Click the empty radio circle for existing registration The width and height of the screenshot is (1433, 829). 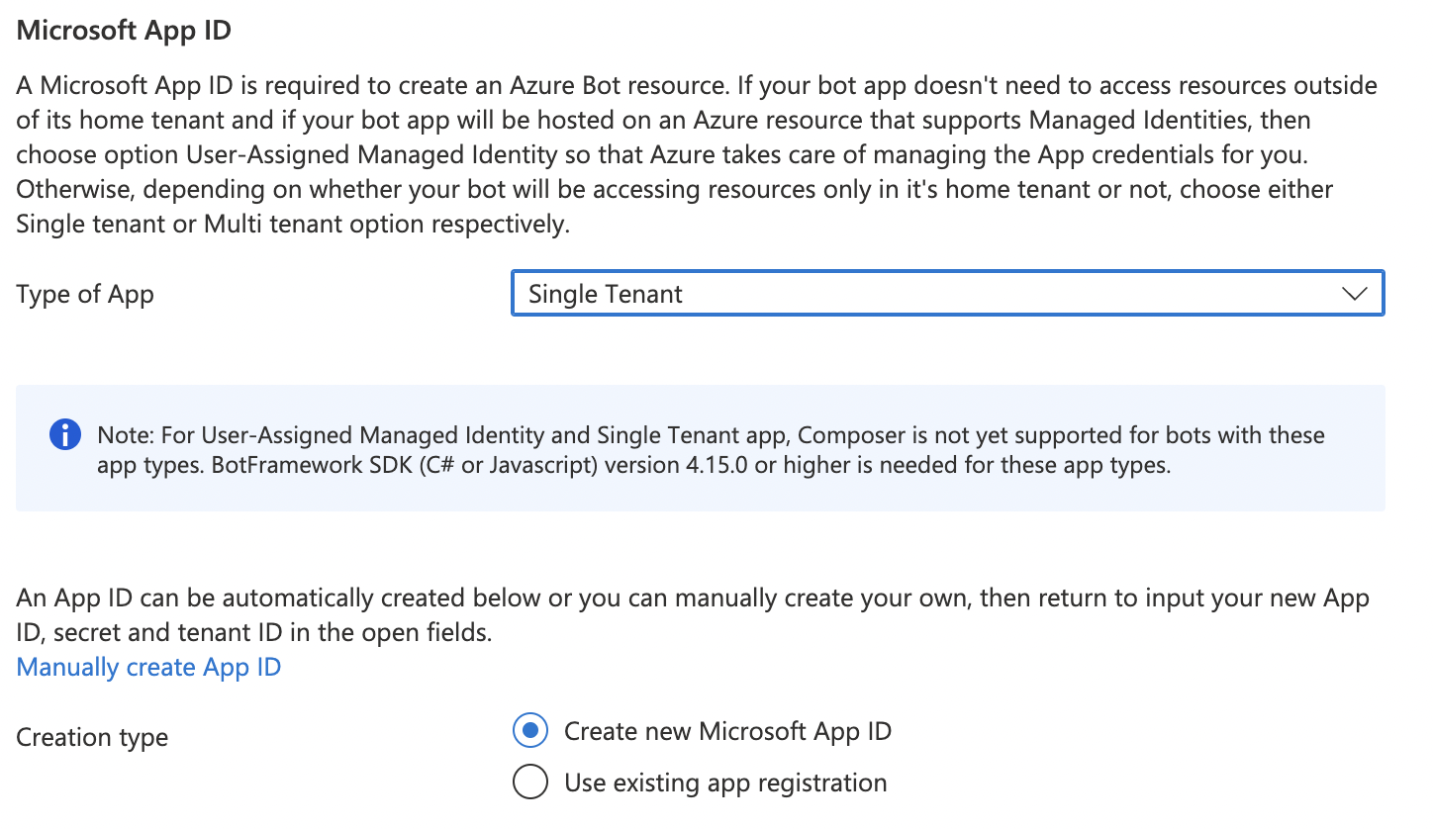click(x=530, y=782)
